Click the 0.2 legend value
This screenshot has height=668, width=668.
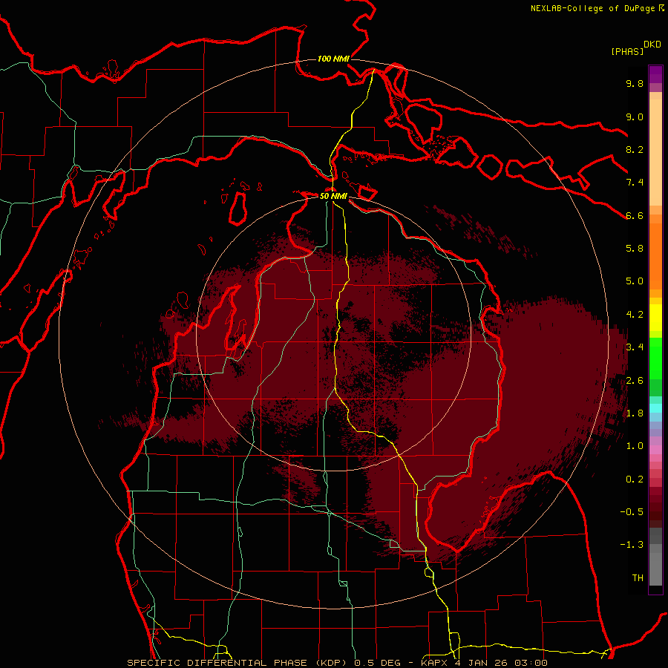[635, 479]
